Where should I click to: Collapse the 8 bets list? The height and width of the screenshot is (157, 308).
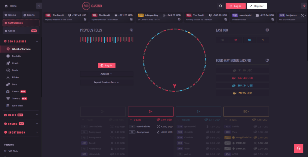pyautogui.click(x=226, y=120)
